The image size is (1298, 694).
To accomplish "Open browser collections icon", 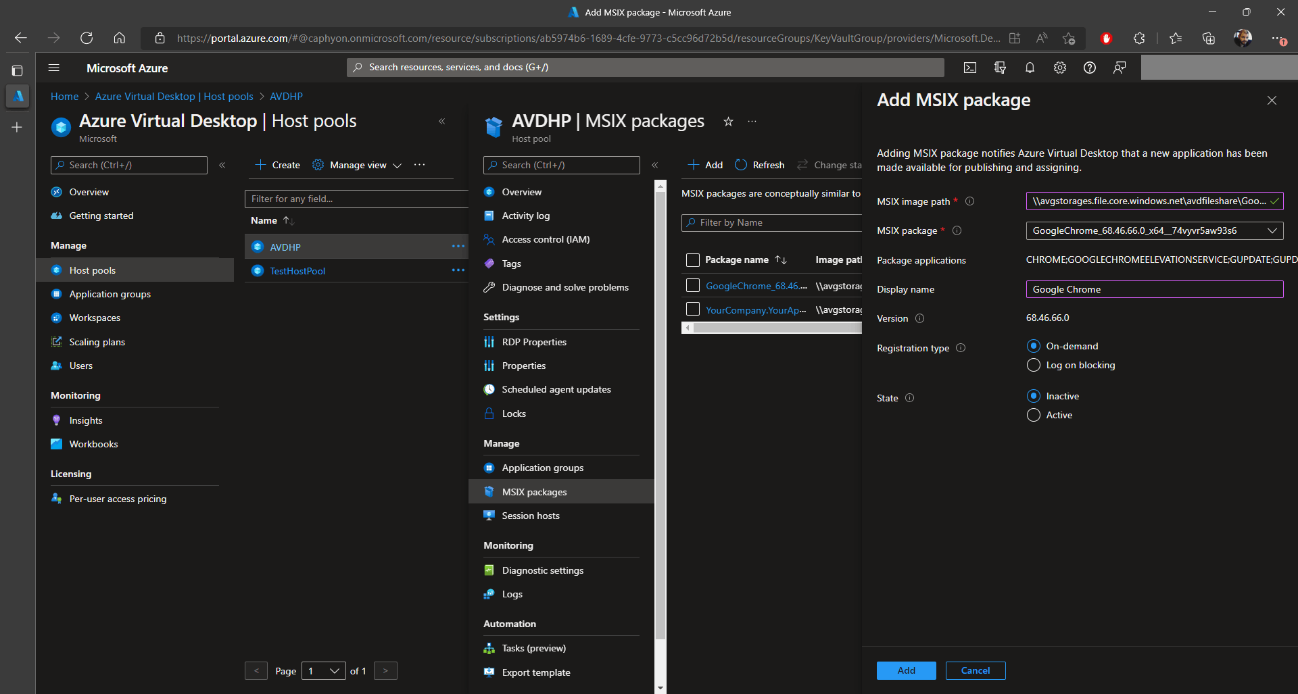I will click(1209, 39).
